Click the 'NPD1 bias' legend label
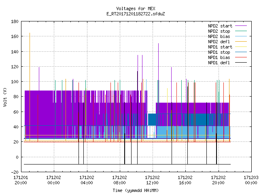Screen dimensions: 259x194 coord(219,57)
